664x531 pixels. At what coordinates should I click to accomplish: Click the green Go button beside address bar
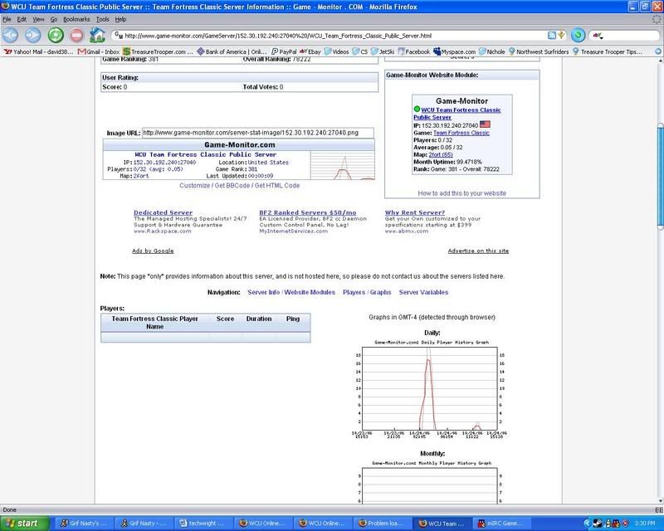(577, 35)
